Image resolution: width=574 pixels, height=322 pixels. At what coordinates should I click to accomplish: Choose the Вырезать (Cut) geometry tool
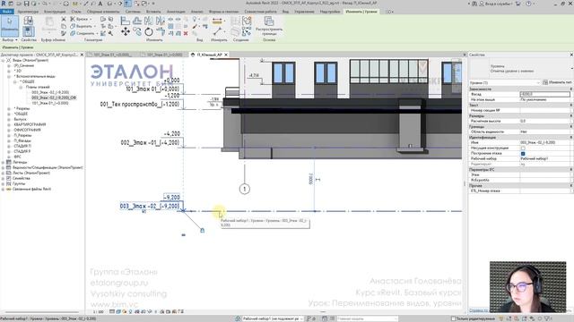tap(82, 26)
